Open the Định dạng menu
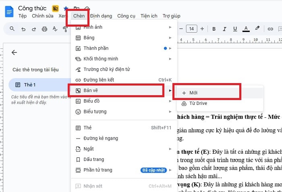The height and width of the screenshot is (192, 282). click(x=101, y=16)
